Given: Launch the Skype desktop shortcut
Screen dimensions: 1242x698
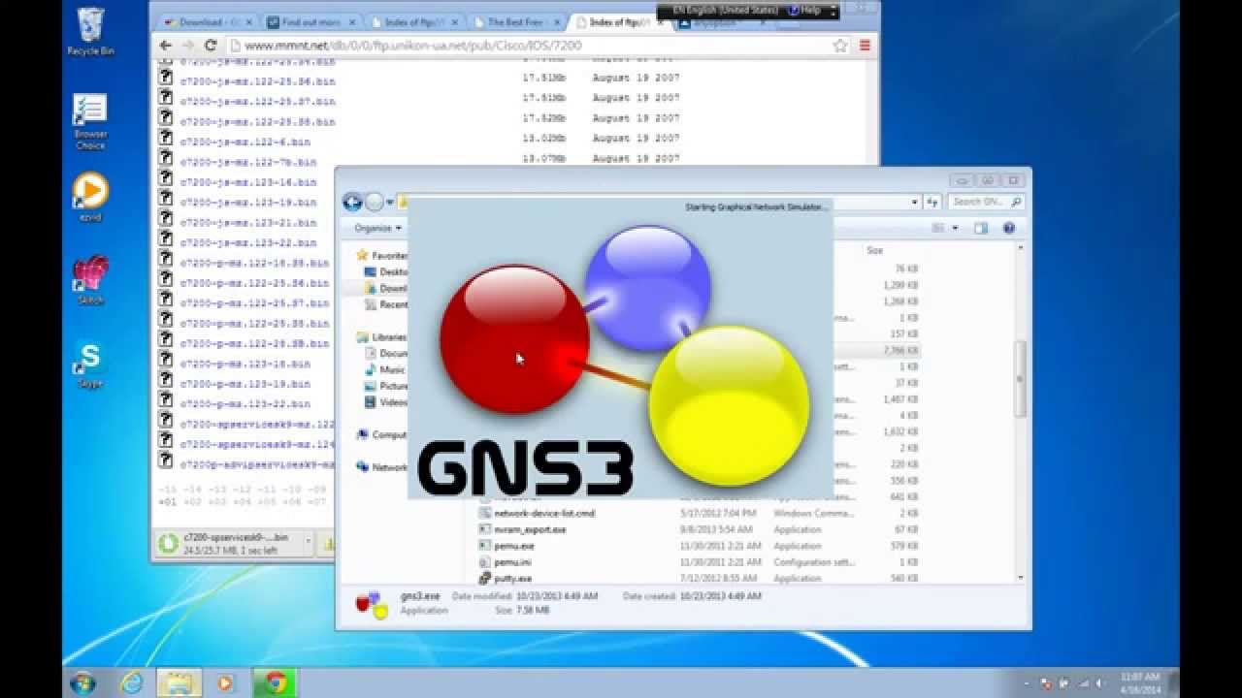Looking at the screenshot, I should click(x=90, y=364).
